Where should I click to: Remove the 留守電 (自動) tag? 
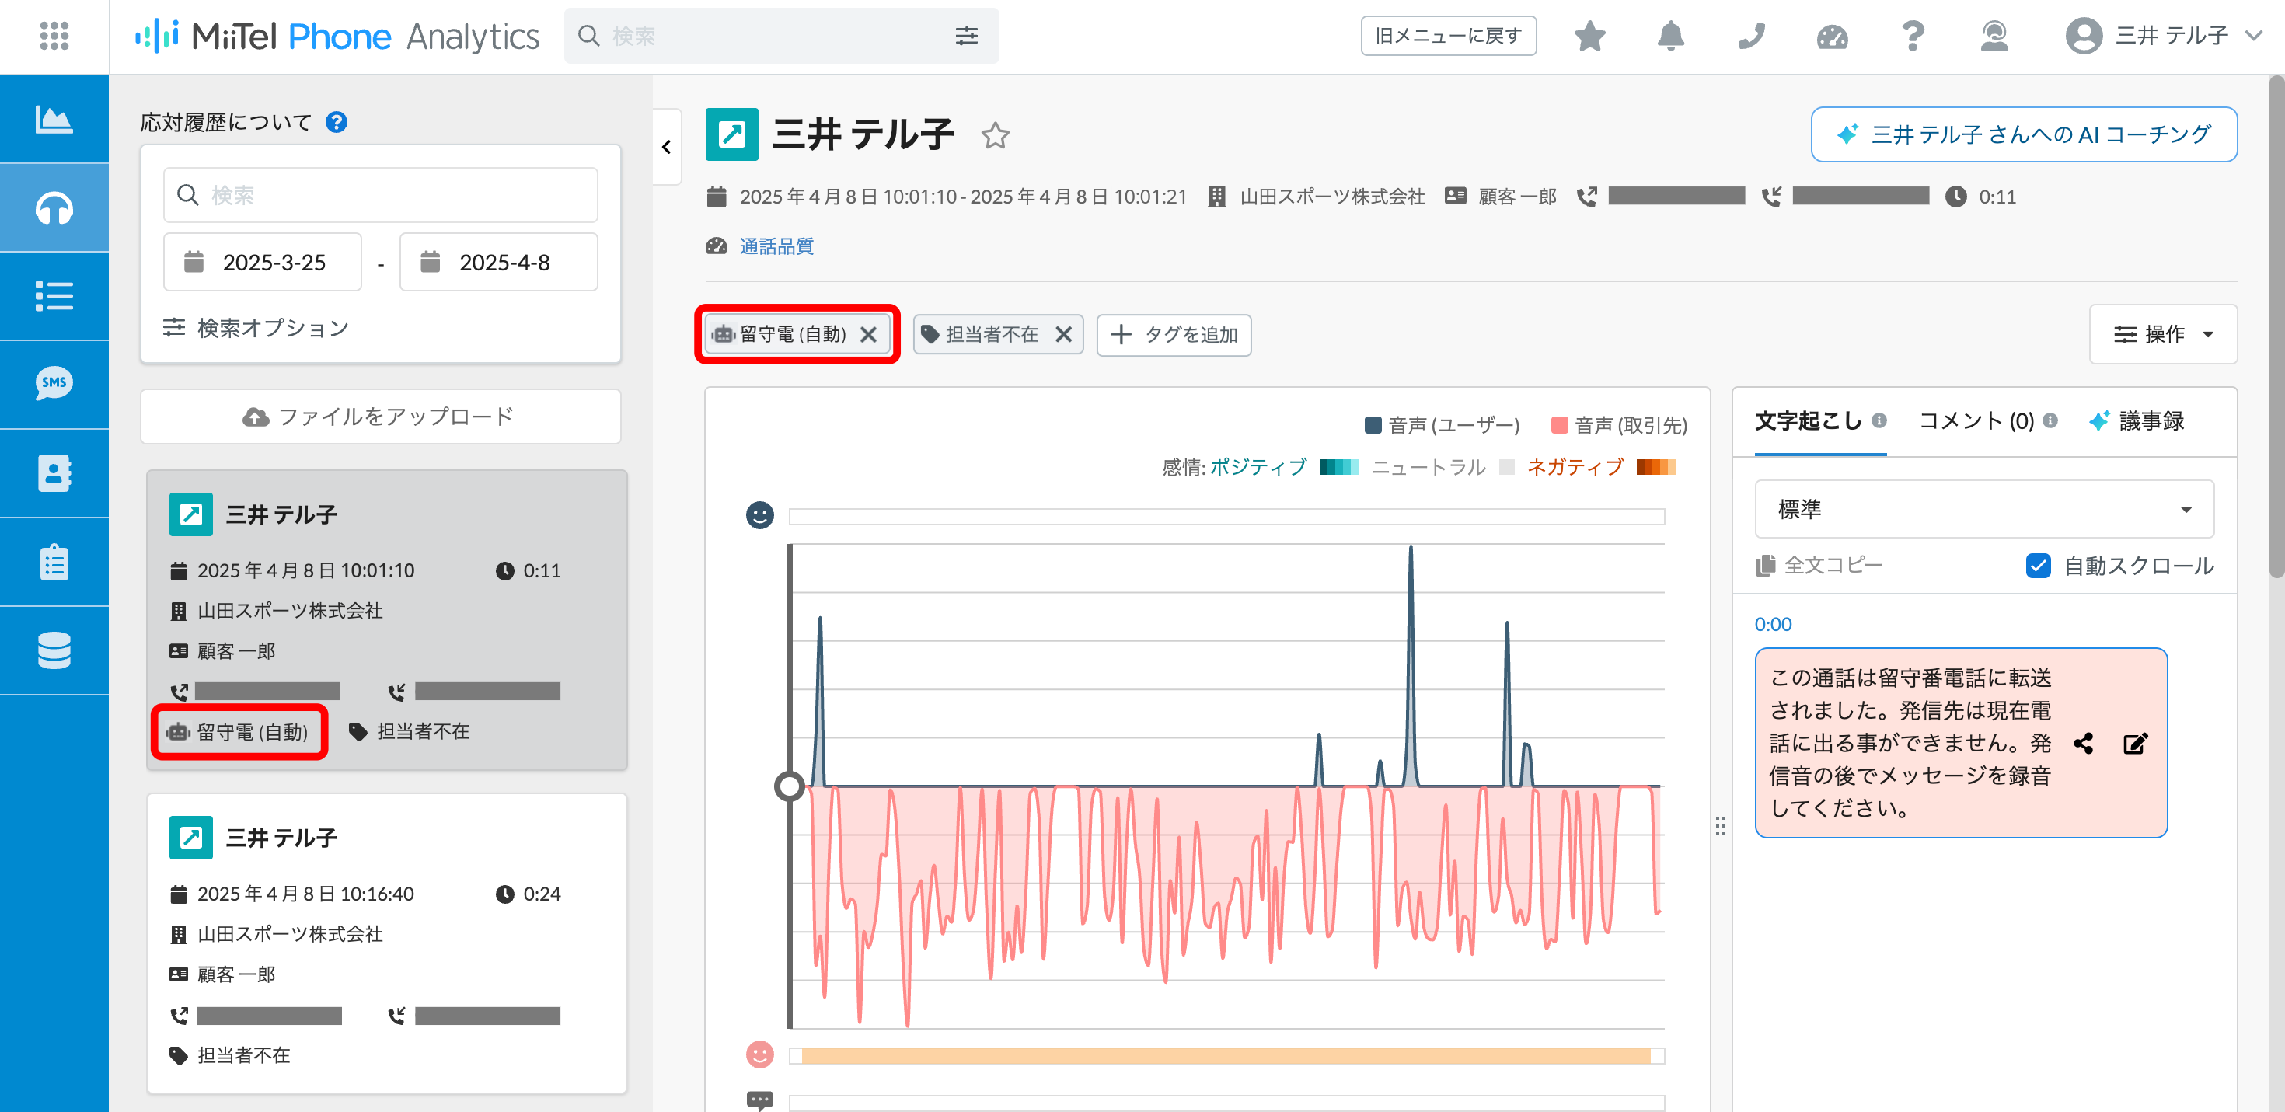(x=868, y=334)
